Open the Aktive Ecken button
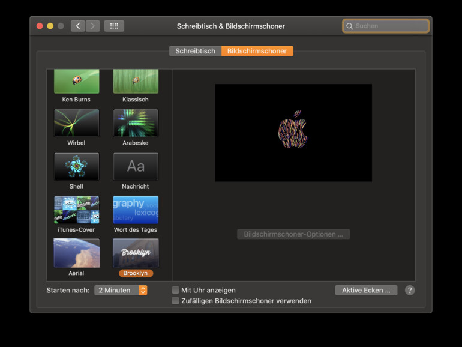The image size is (462, 347). 366,290
